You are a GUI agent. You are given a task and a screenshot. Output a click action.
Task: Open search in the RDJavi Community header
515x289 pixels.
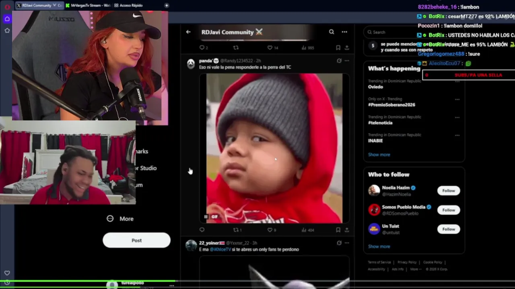332,32
